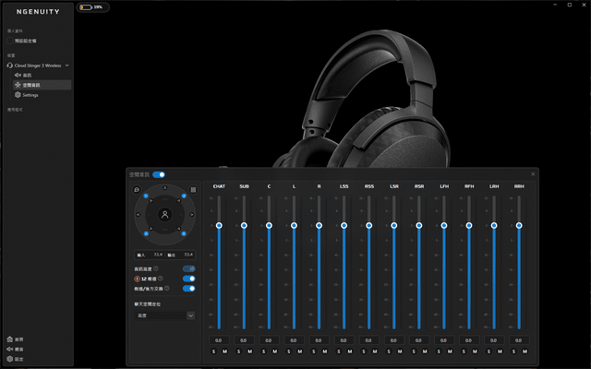Screen dimensions: 591x369
Task: Open the headset Settings sidebar page
Action: (42, 95)
